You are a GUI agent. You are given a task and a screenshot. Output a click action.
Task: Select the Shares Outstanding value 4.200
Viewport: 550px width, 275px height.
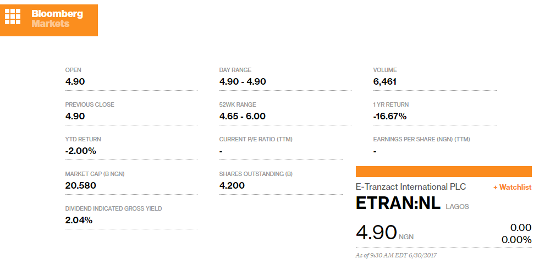pyautogui.click(x=232, y=185)
